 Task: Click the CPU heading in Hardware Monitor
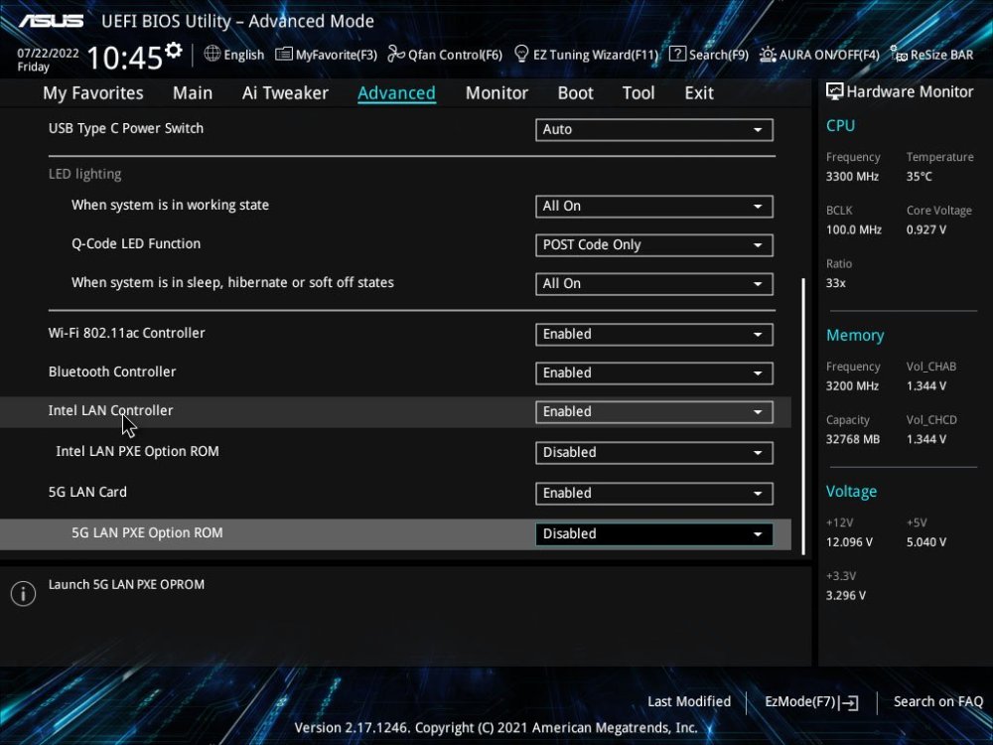tap(840, 125)
